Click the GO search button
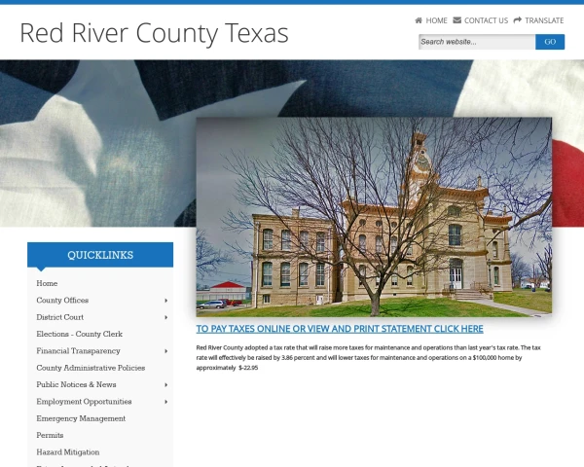This screenshot has height=467, width=584. point(550,42)
